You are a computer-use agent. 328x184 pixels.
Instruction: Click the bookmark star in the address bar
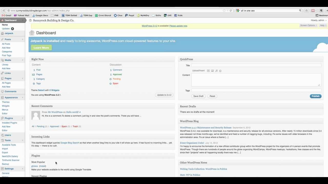click(x=224, y=10)
